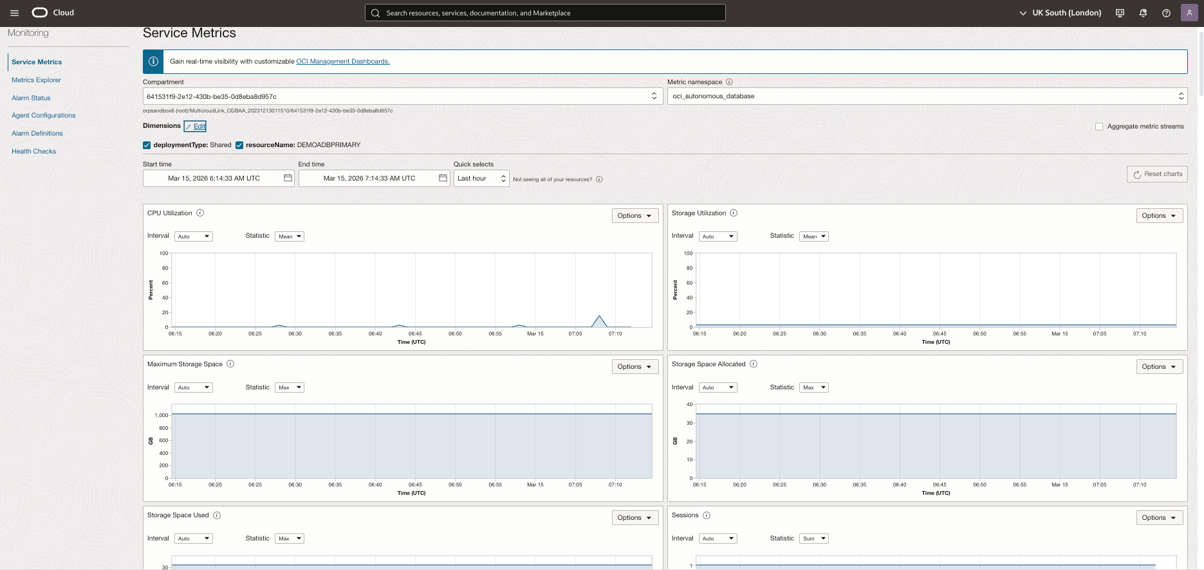
Task: Open the Cloud Shell developer tools icon
Action: (1120, 13)
